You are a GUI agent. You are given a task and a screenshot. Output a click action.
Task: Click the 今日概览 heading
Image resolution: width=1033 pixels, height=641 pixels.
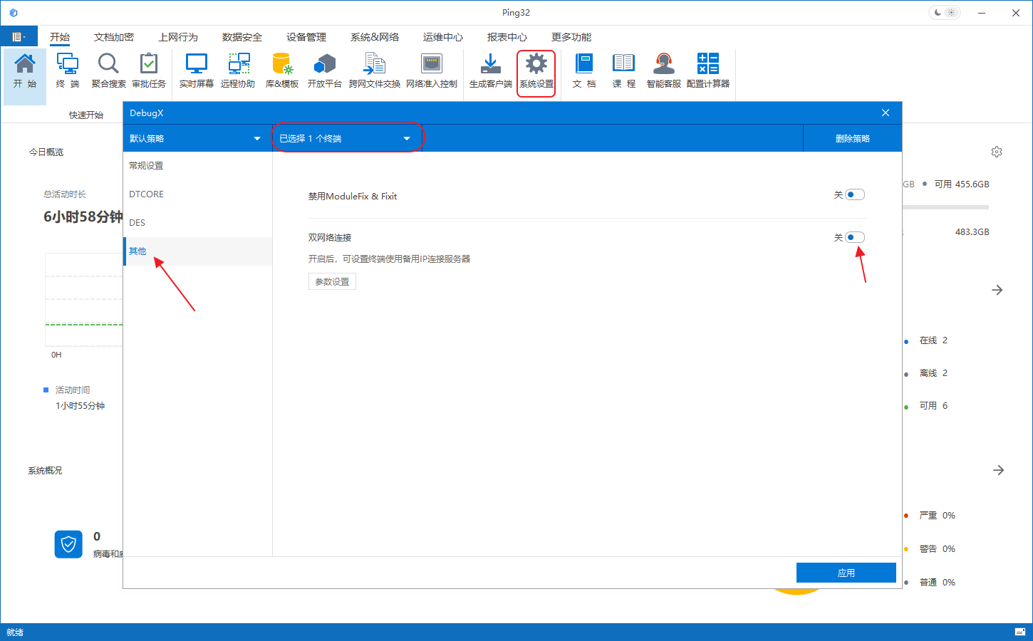46,152
